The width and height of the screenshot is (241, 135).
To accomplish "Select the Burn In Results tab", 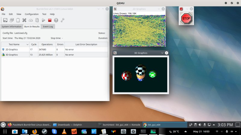I will tap(32, 26).
